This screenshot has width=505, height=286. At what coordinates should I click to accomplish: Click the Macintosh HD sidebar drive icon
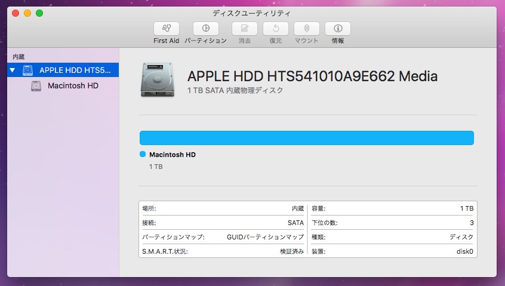(36, 86)
